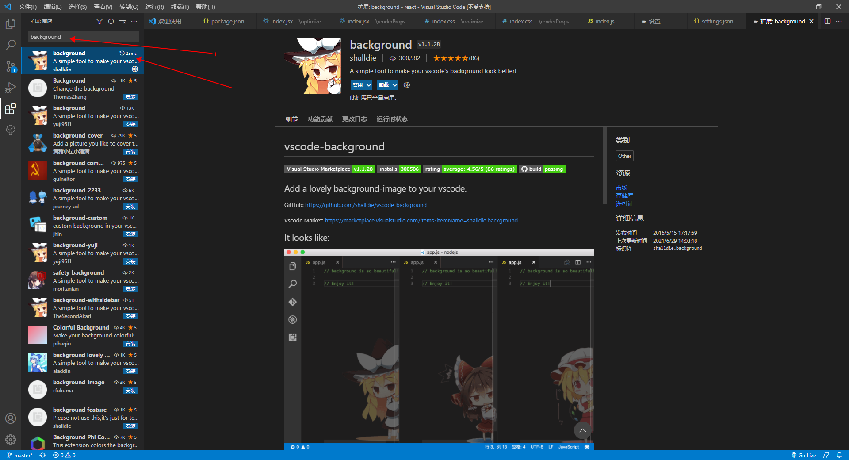Viewport: 849px width, 460px height.
Task: Click the shalldie publisher name
Action: (x=363, y=58)
